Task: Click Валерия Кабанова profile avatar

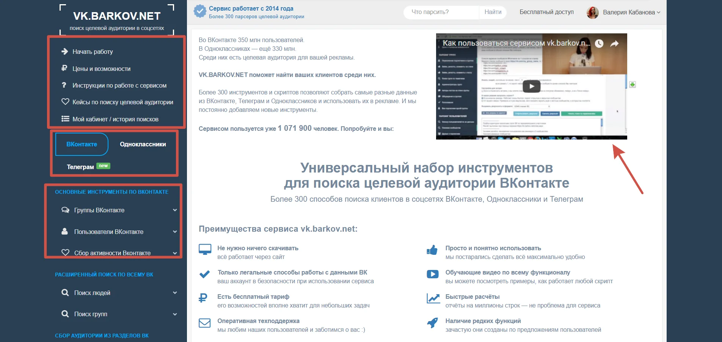Action: coord(593,13)
